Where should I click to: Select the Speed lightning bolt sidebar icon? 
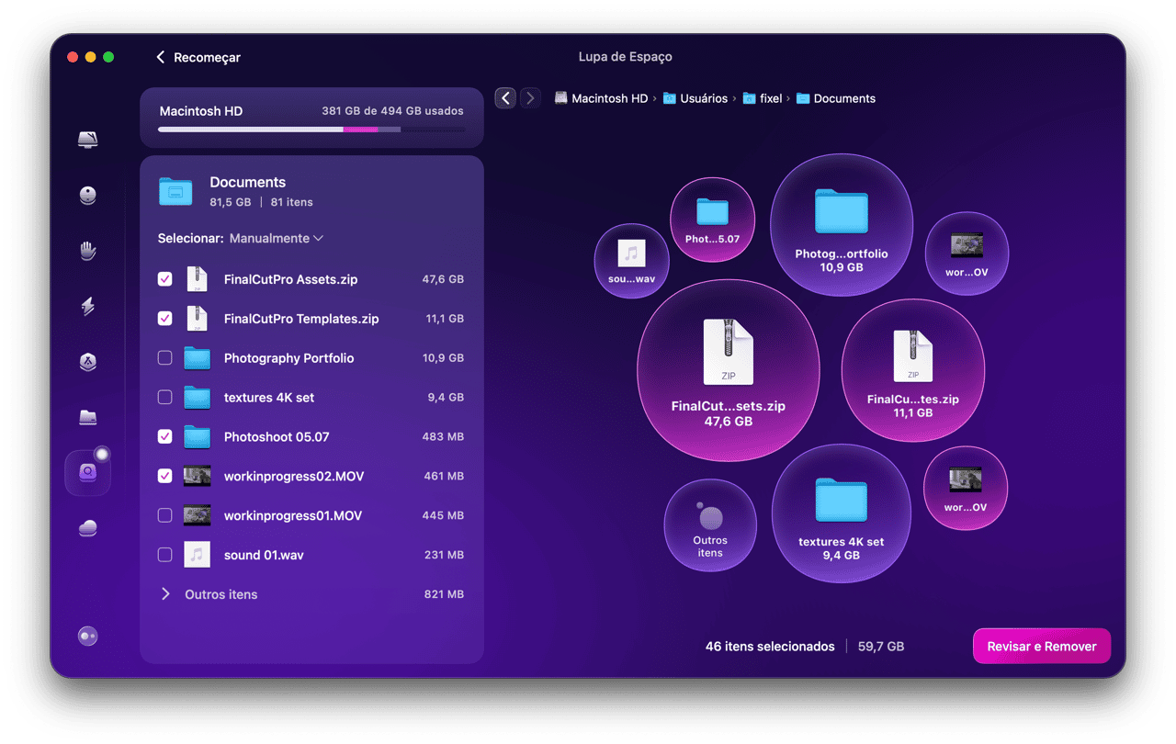(x=88, y=306)
